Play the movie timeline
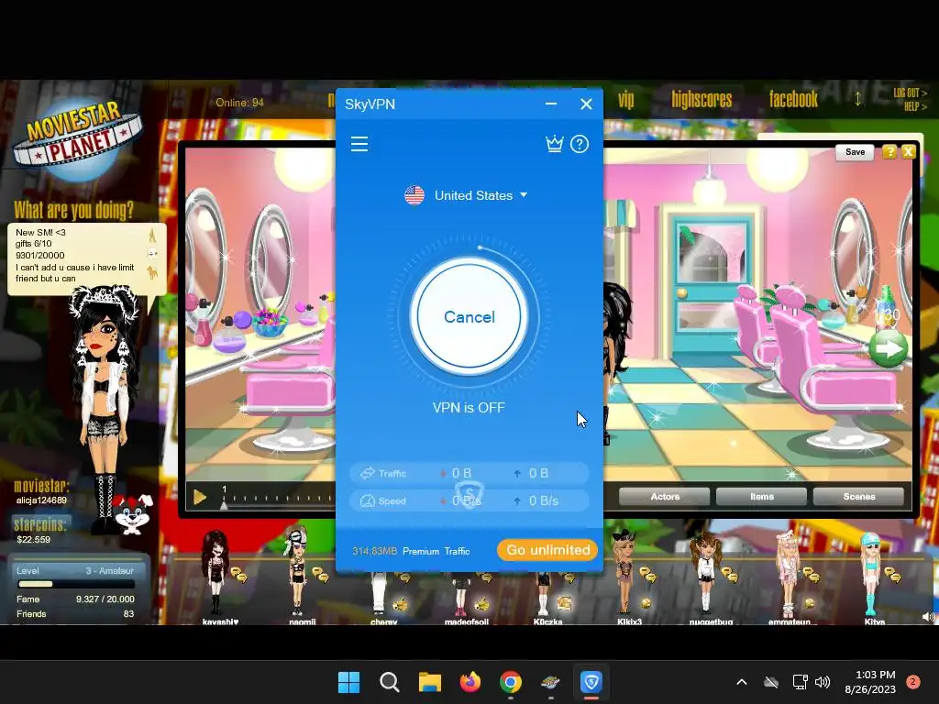Viewport: 939px width, 704px height. pos(200,498)
